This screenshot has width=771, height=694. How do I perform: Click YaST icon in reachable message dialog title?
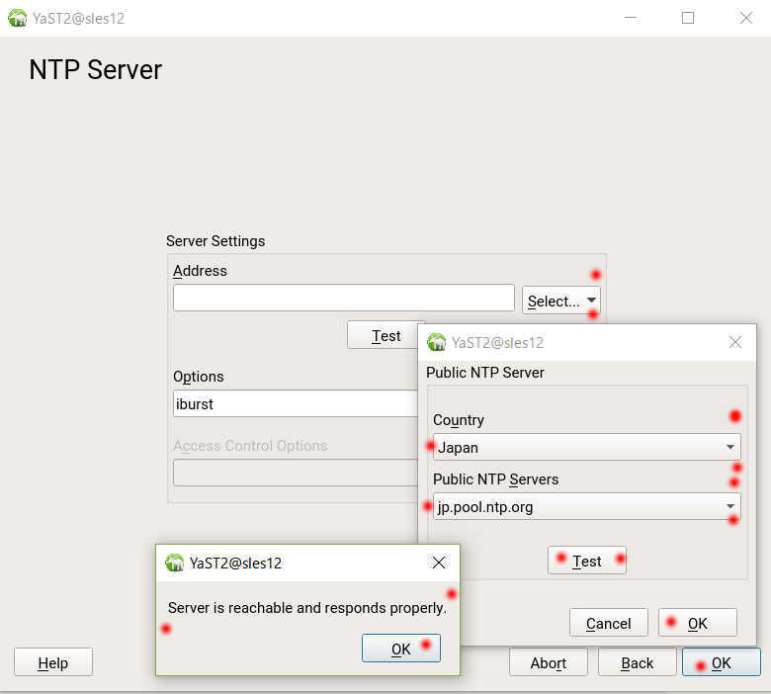(x=174, y=563)
